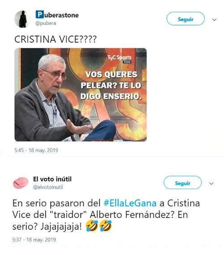This screenshot has width=224, height=255.
Task: Open El voto inútil's pink avatar
Action: coord(21,183)
